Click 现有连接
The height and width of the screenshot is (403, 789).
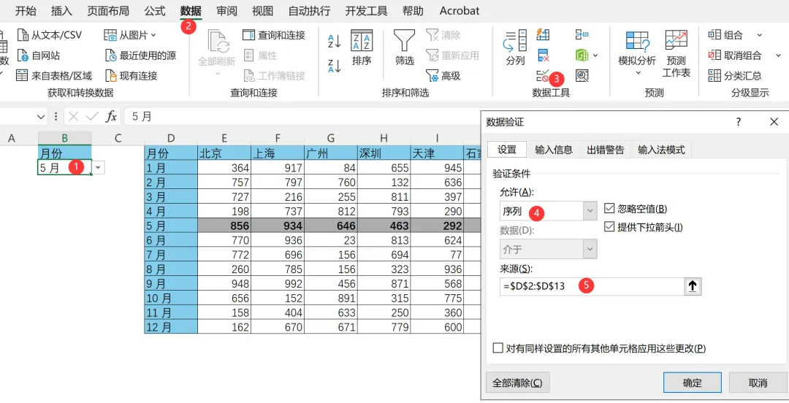coord(131,76)
